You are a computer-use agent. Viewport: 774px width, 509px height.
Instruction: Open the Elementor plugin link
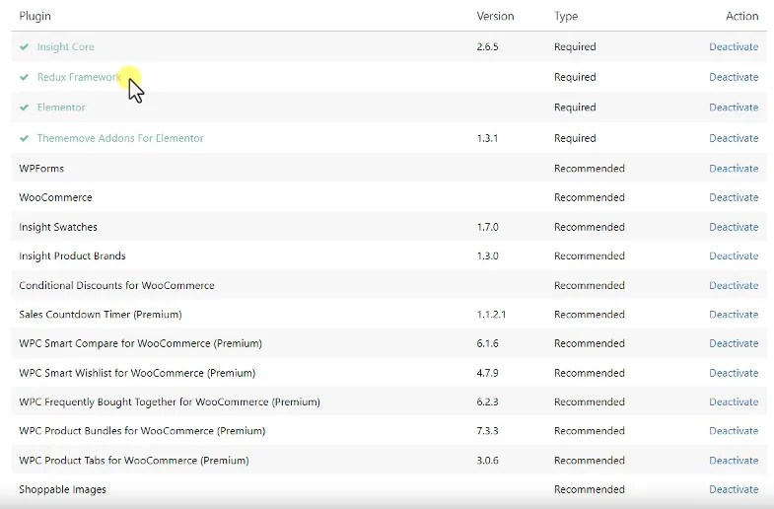click(x=61, y=108)
